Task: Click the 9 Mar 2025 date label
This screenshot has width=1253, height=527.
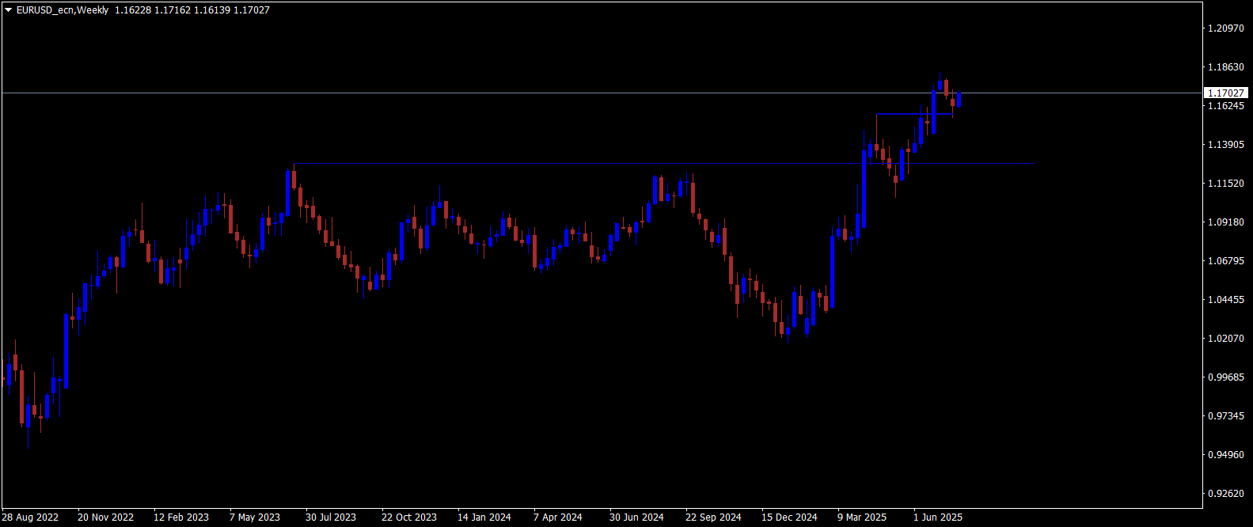Action: click(862, 518)
